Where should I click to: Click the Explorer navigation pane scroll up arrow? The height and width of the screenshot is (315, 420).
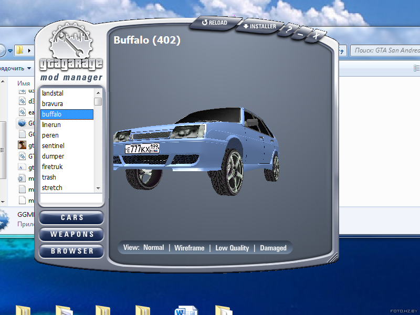tap(3, 81)
